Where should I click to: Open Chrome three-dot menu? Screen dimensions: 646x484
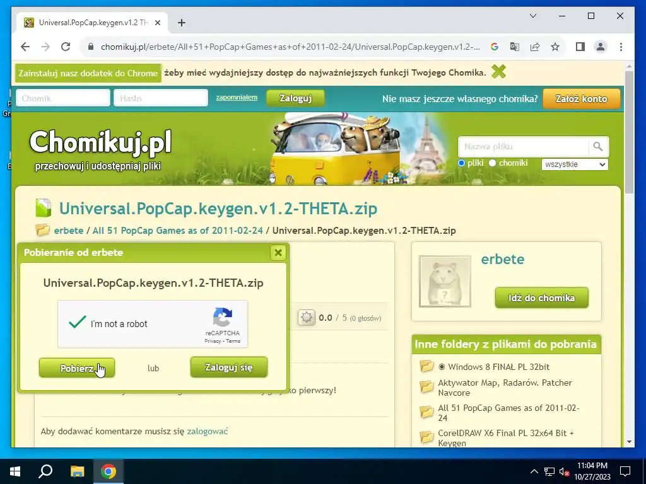coord(621,47)
